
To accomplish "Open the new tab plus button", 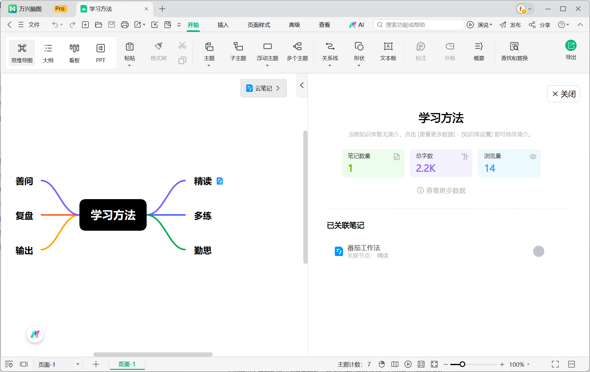I will [162, 9].
